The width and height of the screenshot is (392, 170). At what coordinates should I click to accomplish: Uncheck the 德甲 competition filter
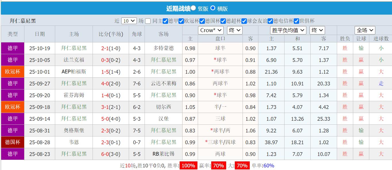pos(165,21)
